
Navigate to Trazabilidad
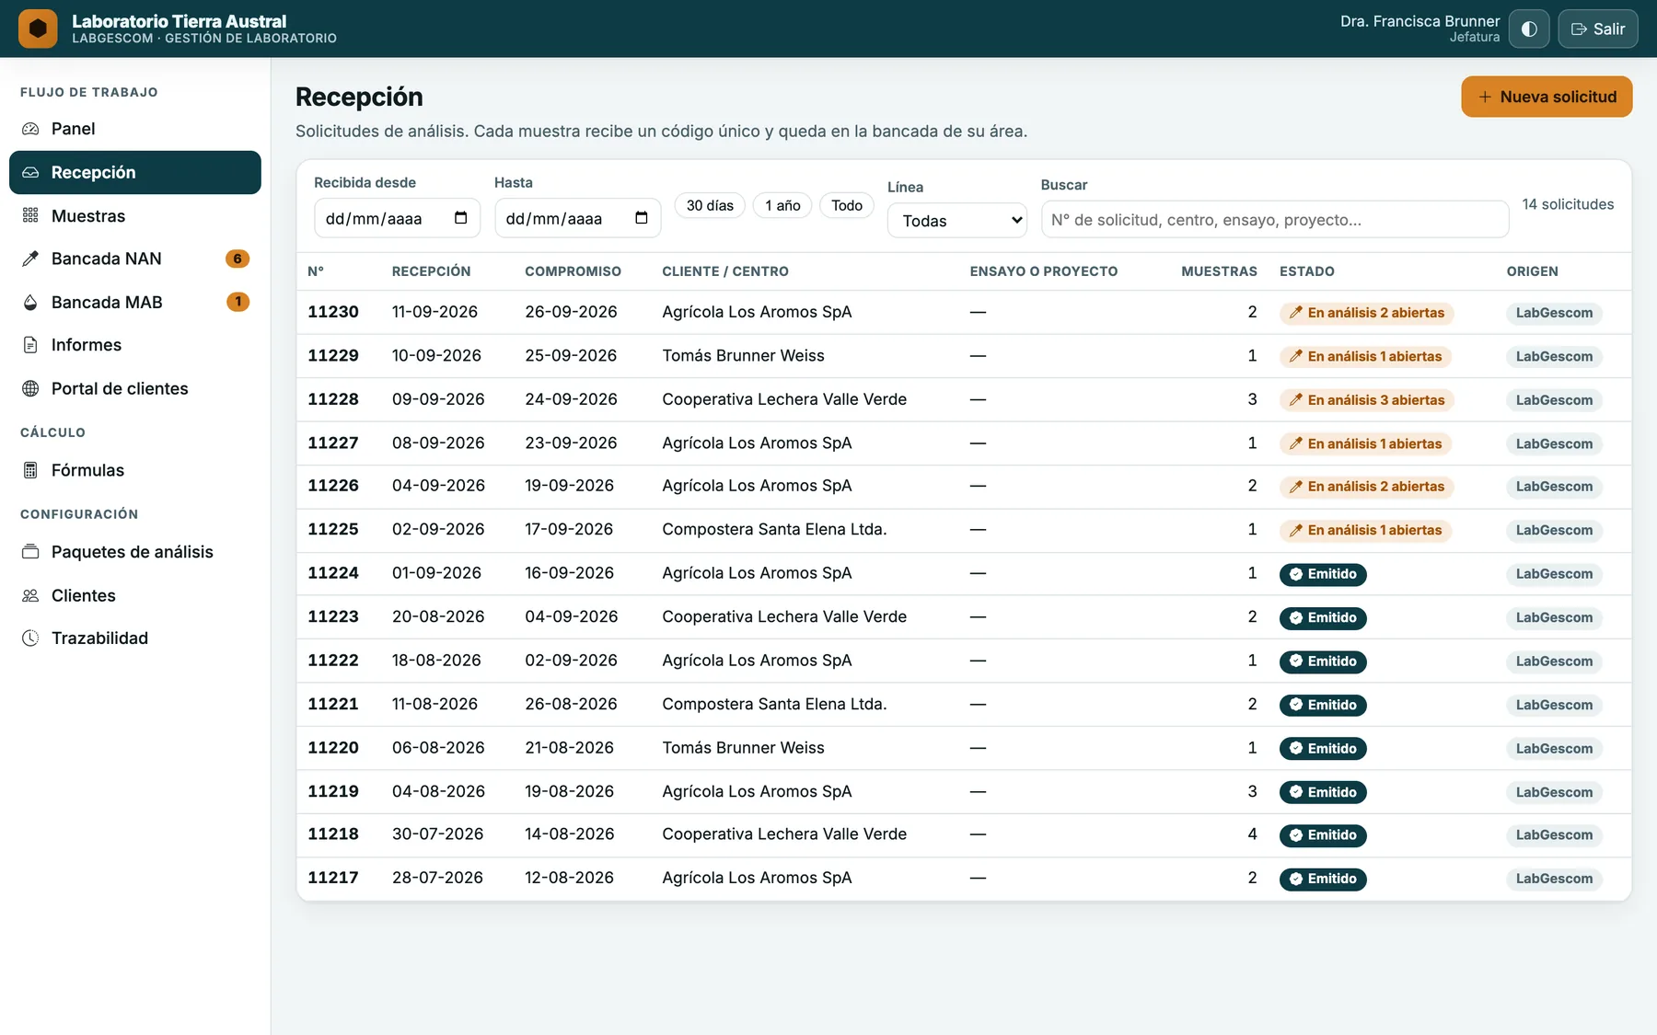(135, 638)
